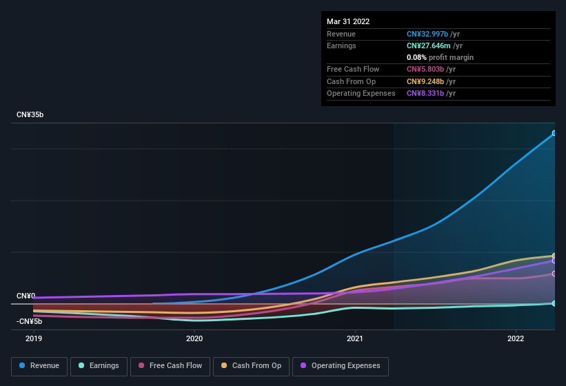Screen dimensions: 566x386
Task: Toggle the Revenue series in the legend
Action: point(39,366)
